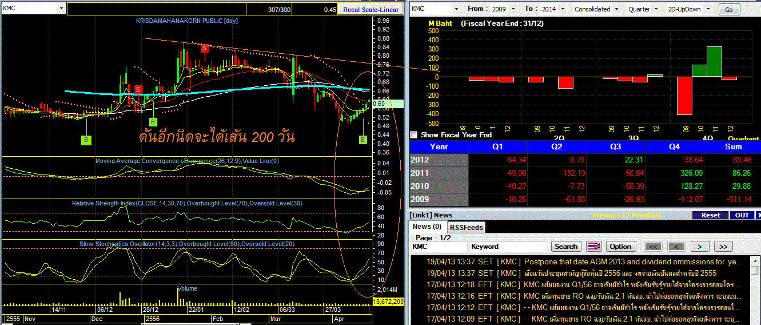Image resolution: width=761 pixels, height=325 pixels.
Task: Focus the Keyword search field
Action: tap(508, 247)
